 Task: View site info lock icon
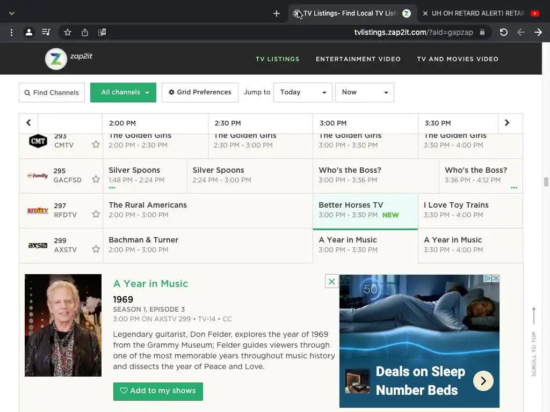482,32
